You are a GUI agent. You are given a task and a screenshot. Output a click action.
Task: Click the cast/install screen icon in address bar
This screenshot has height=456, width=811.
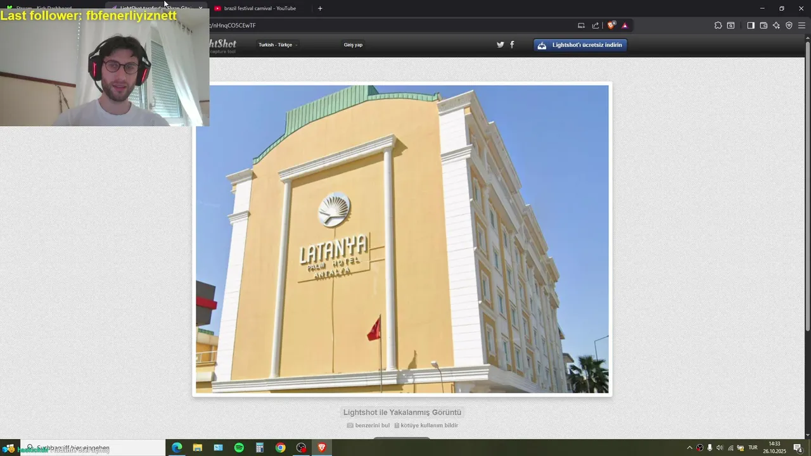coord(581,25)
